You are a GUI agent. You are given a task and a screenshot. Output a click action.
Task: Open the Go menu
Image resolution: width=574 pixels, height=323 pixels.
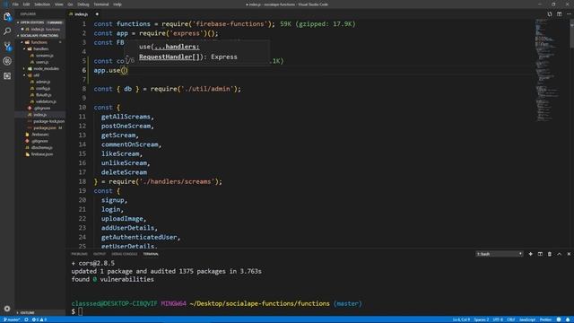pyautogui.click(x=70, y=4)
